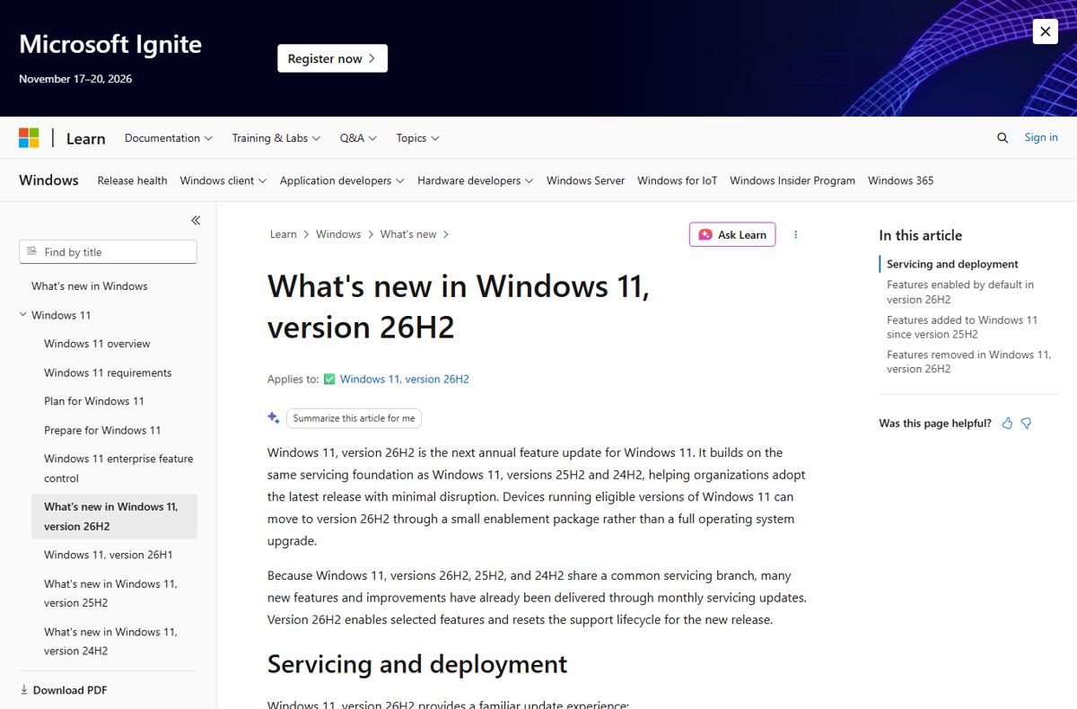Click the thumbs down feedback icon
Viewport: 1077px width, 709px height.
tap(1027, 424)
